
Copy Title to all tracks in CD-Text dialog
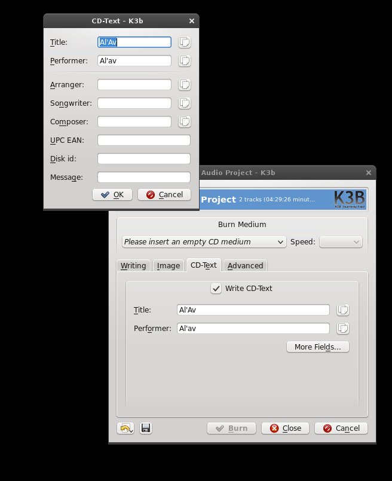point(184,42)
